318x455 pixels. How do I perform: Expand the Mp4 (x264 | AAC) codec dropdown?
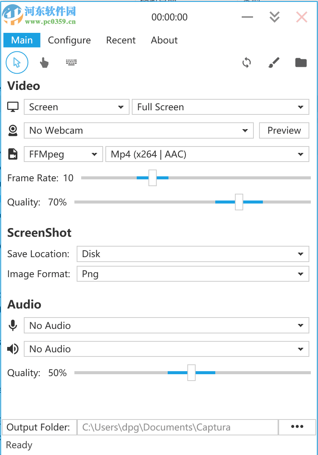[207, 154]
